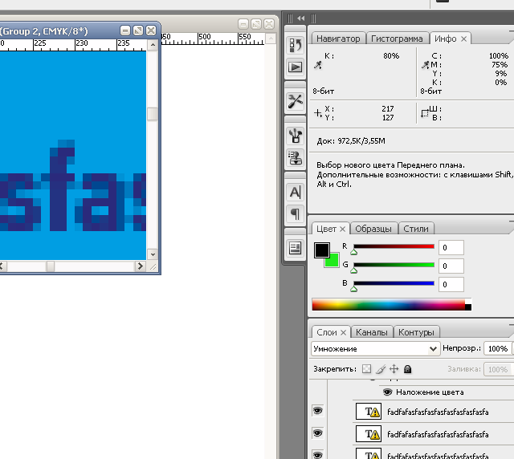514x459 pixels.
Task: Minimize the background document window
Action: pos(243,24)
